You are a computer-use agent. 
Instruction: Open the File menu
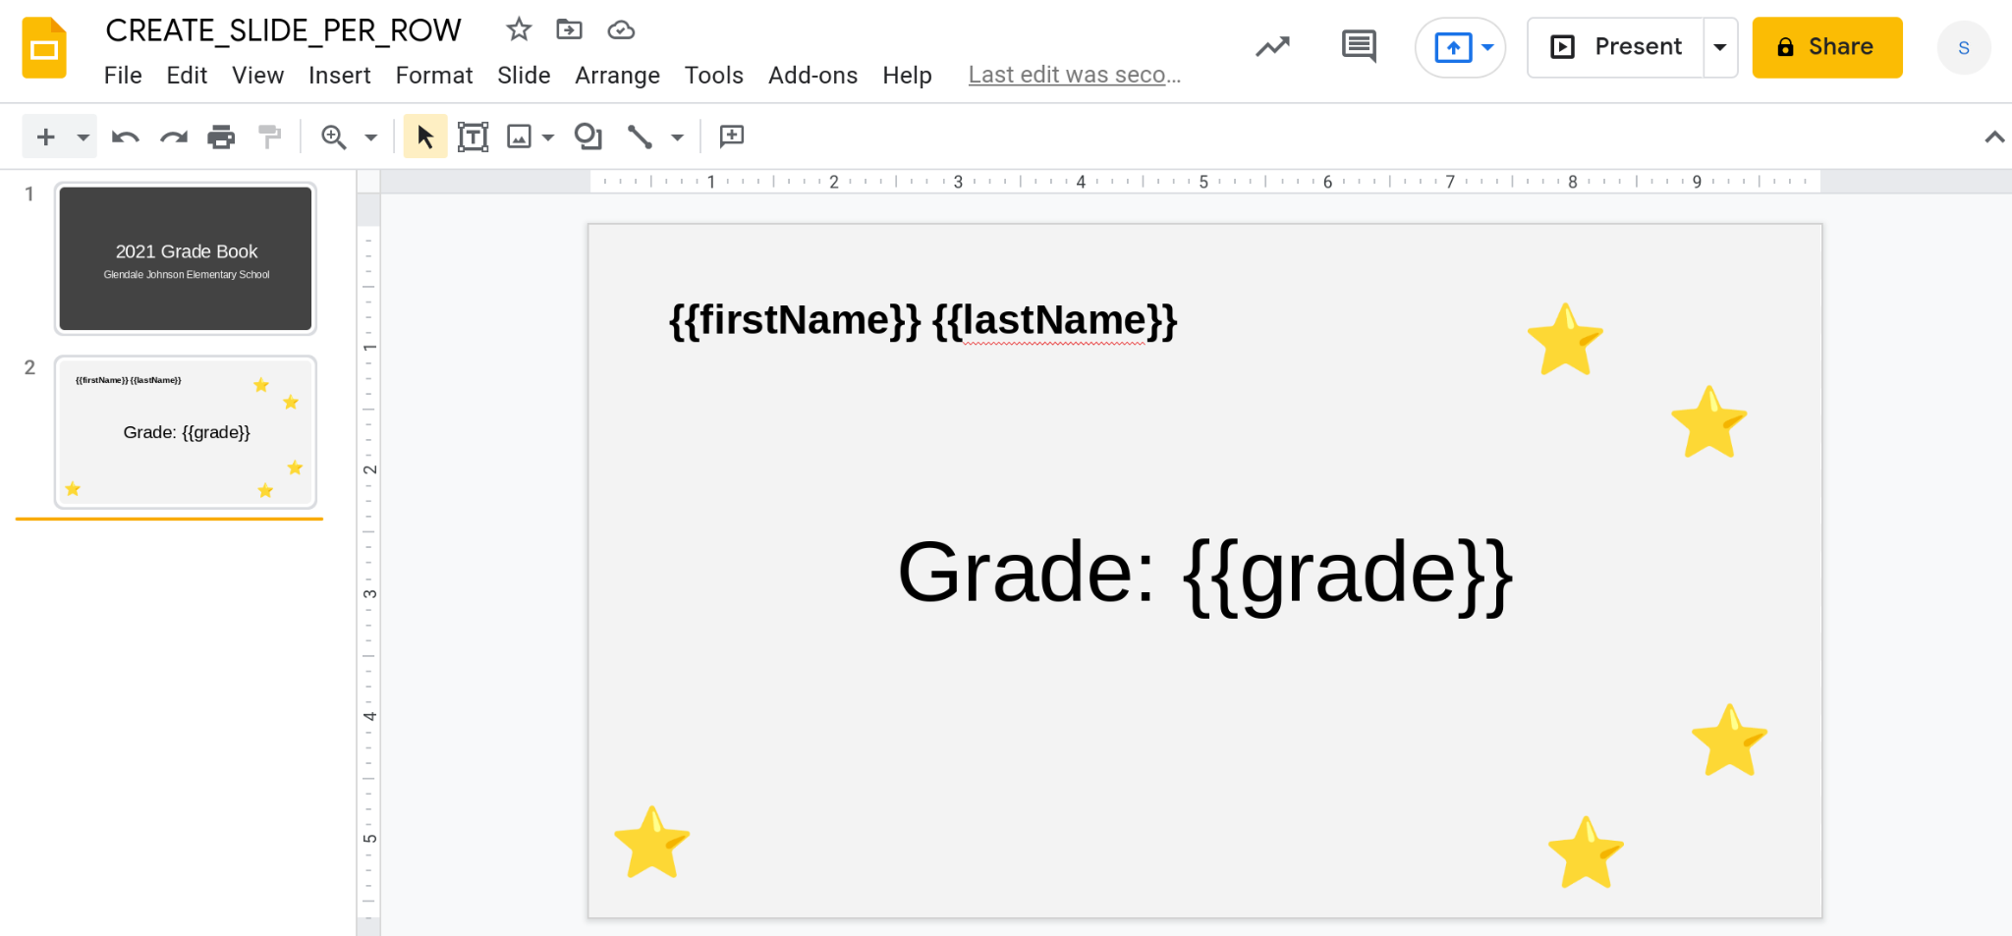click(123, 76)
